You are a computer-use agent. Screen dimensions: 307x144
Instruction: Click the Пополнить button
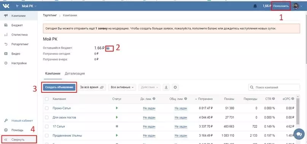(281, 6)
